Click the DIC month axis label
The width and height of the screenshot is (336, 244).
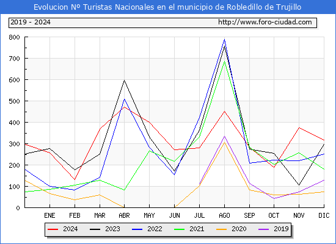tap(324, 215)
